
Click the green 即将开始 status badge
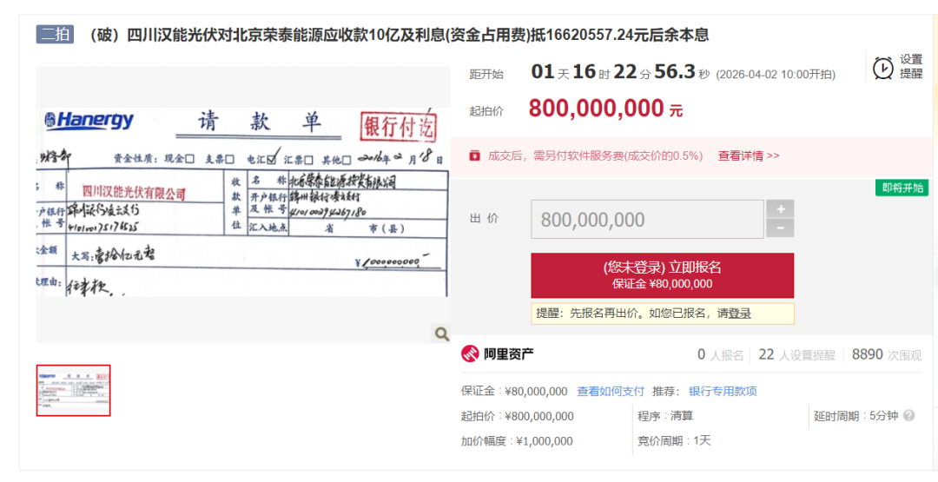902,188
